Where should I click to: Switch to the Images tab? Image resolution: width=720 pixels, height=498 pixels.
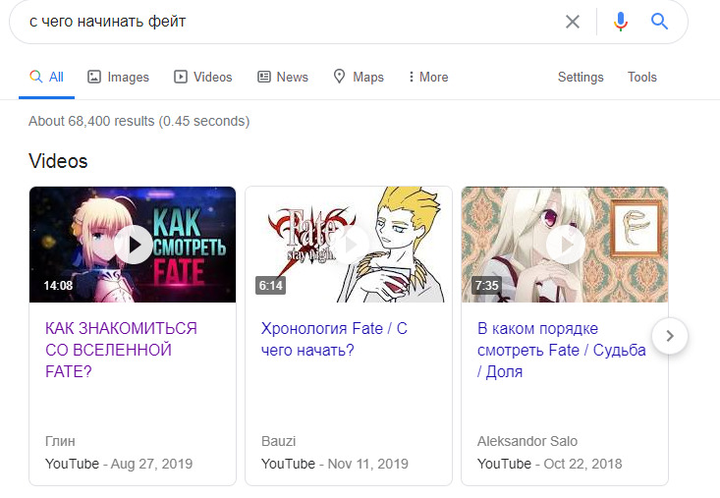118,77
